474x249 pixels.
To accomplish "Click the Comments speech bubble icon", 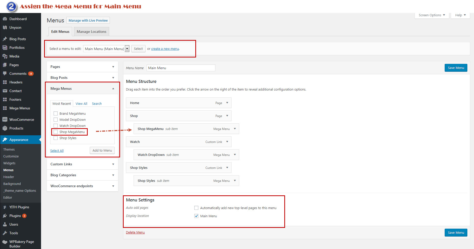I will coord(5,74).
